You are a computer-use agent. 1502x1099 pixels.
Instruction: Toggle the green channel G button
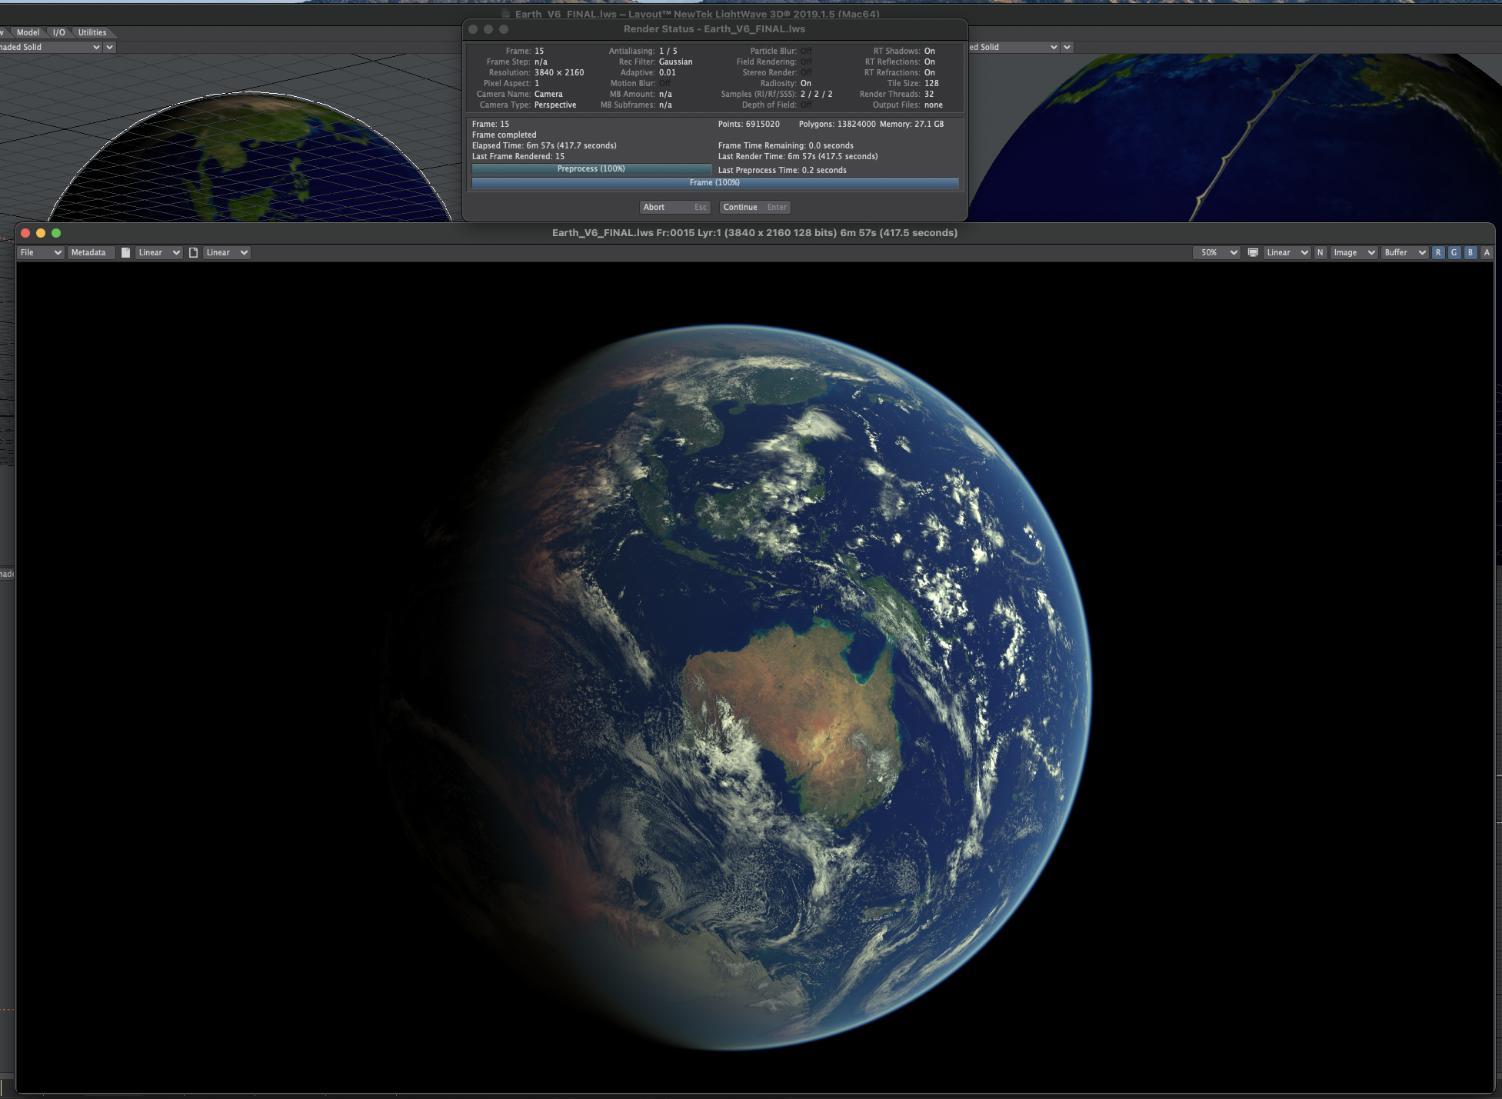1454,252
